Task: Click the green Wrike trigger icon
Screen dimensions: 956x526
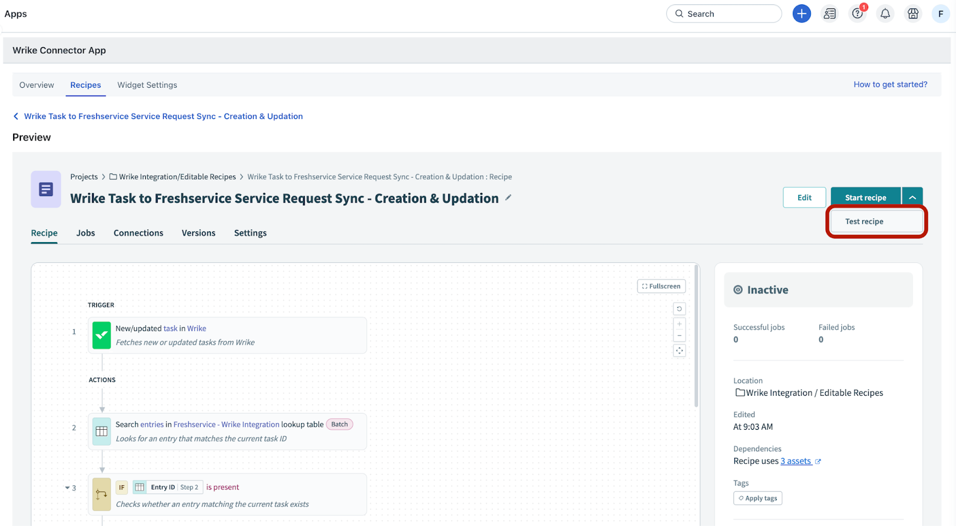Action: (102, 335)
